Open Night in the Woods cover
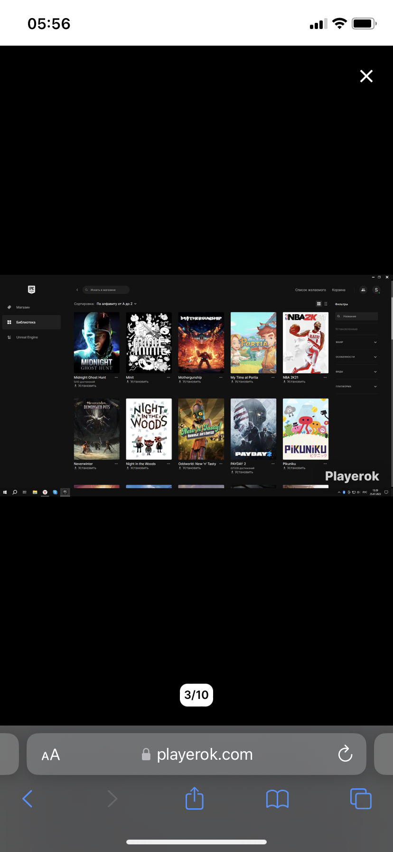This screenshot has height=852, width=393. click(149, 429)
